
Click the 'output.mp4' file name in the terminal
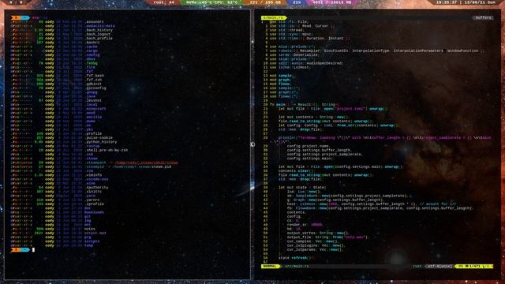(95, 234)
